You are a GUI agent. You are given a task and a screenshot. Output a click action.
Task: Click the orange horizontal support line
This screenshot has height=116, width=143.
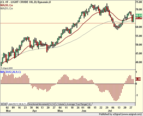(68, 23)
